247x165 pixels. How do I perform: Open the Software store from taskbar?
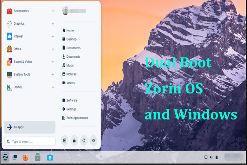(50, 158)
